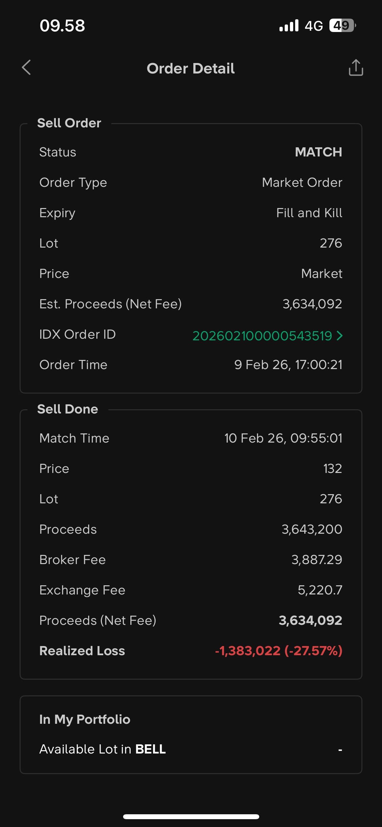382x827 pixels.
Task: Tap the home indicator bar
Action: click(191, 817)
